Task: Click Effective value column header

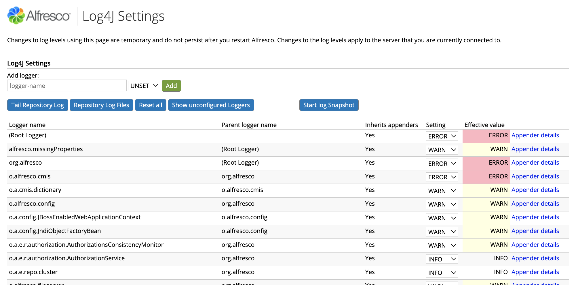Action: tap(484, 125)
